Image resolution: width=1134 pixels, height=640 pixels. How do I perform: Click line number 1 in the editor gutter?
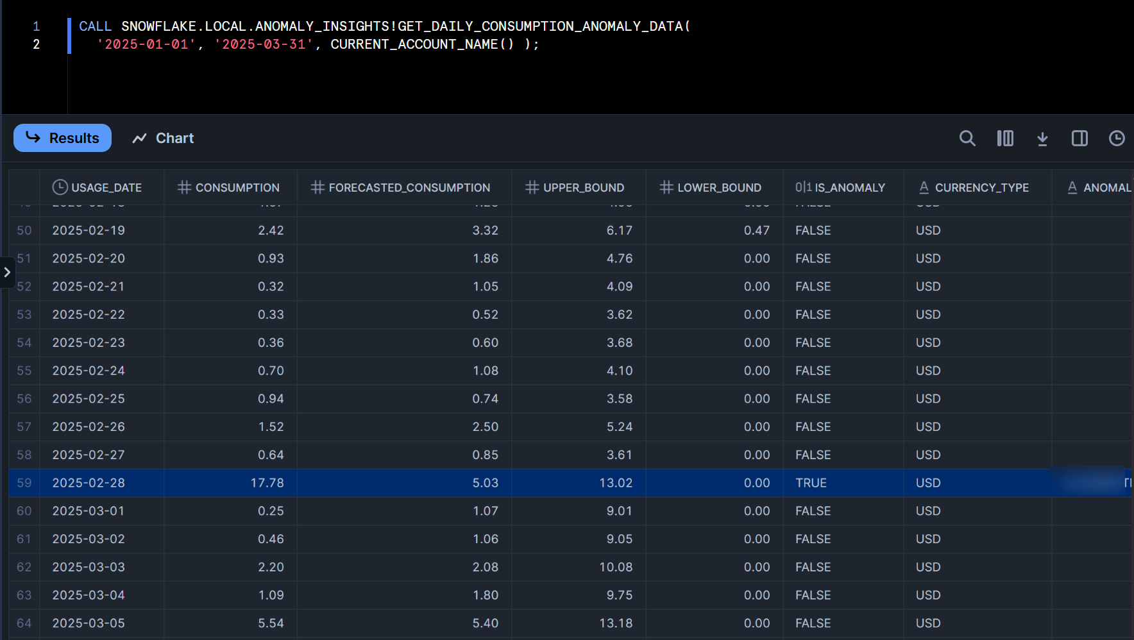[37, 26]
